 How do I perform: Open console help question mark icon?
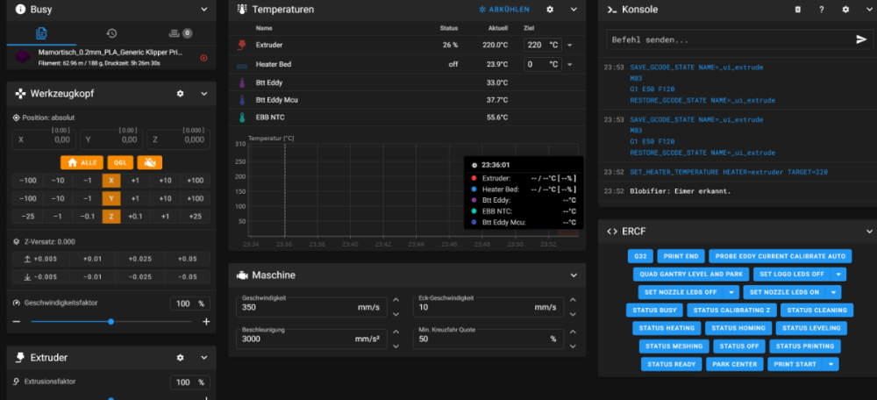pyautogui.click(x=822, y=10)
